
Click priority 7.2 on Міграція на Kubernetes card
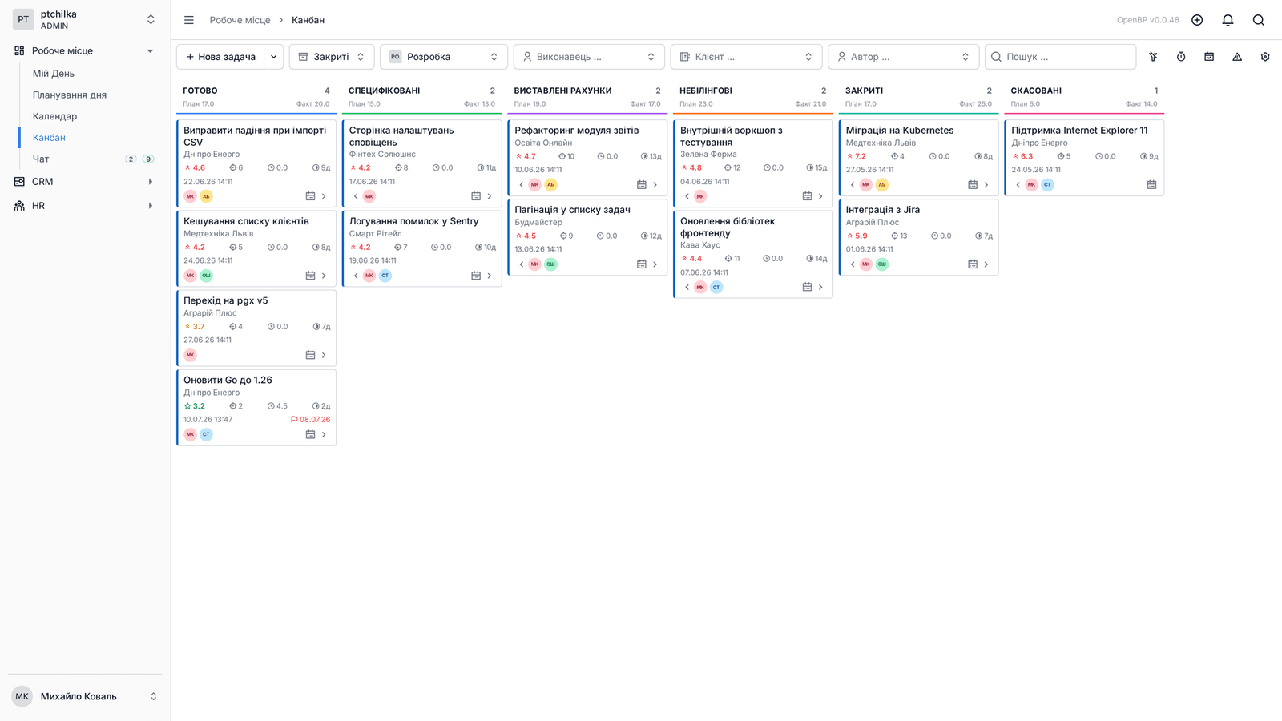[857, 157]
